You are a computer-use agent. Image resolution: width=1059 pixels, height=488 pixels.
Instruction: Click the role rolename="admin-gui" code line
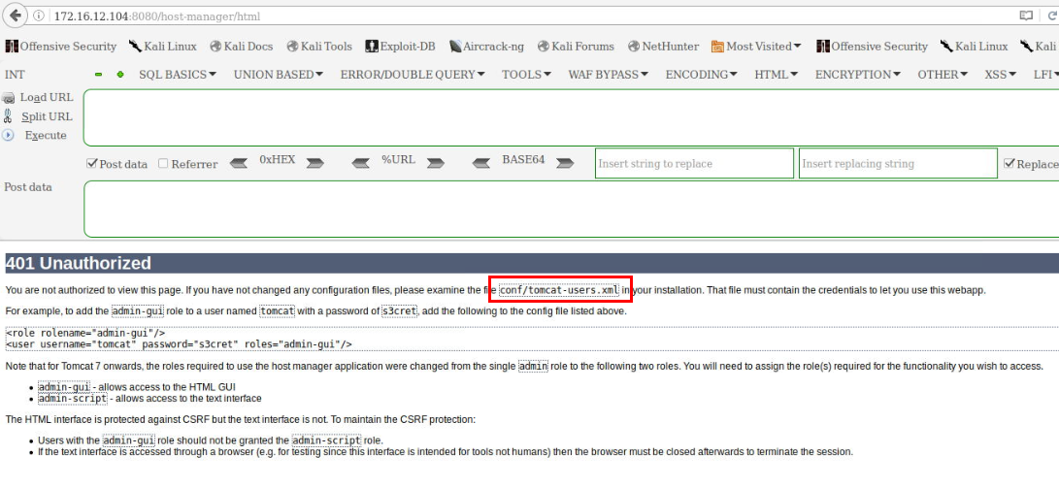pyautogui.click(x=85, y=333)
